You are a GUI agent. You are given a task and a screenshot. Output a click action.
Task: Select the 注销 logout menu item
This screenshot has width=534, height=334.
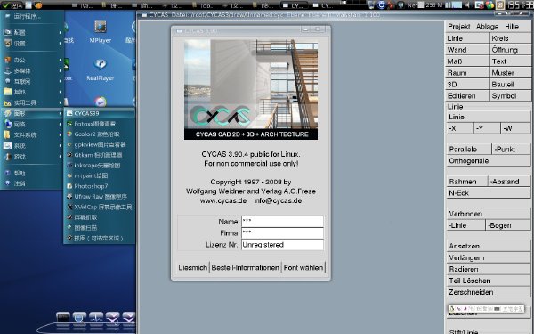[32, 183]
